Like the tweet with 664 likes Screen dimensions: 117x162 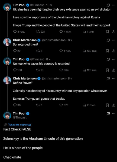(61, 70)
